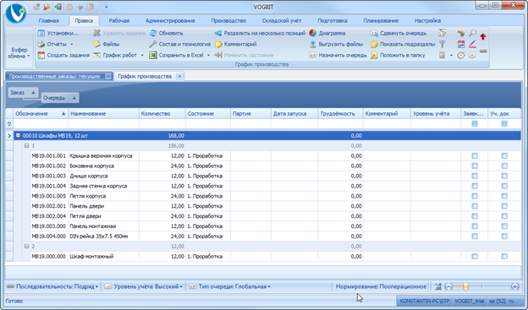
Task: Close the График производства tab
Action: coord(179,76)
